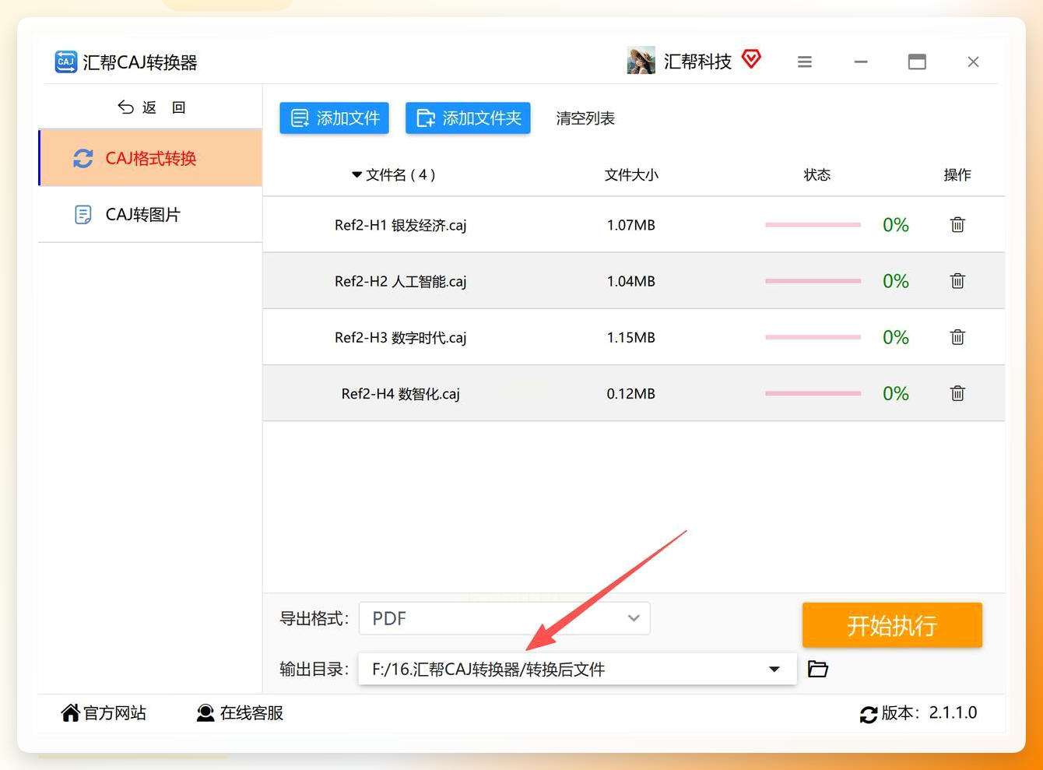This screenshot has width=1043, height=770.
Task: Start conversion with 开始执行 button
Action: click(x=892, y=624)
